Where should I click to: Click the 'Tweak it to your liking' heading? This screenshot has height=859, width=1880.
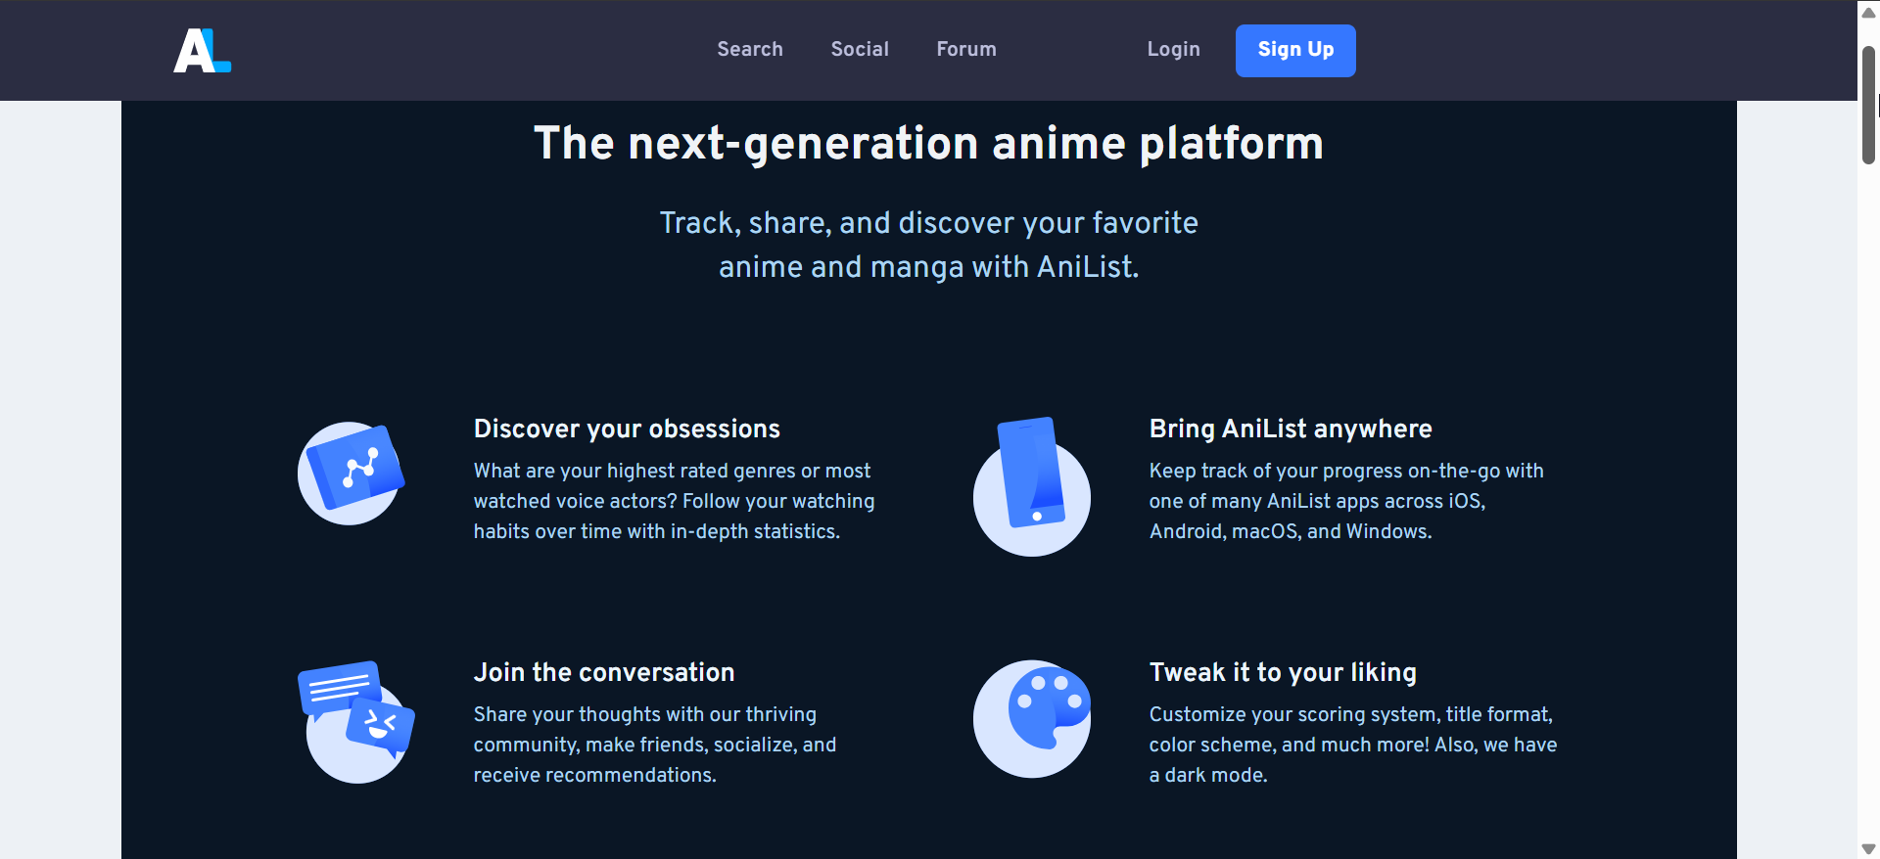click(x=1283, y=673)
